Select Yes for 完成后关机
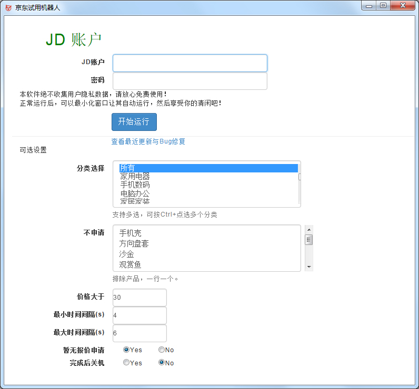Image resolution: width=419 pixels, height=389 pixels. [126, 362]
